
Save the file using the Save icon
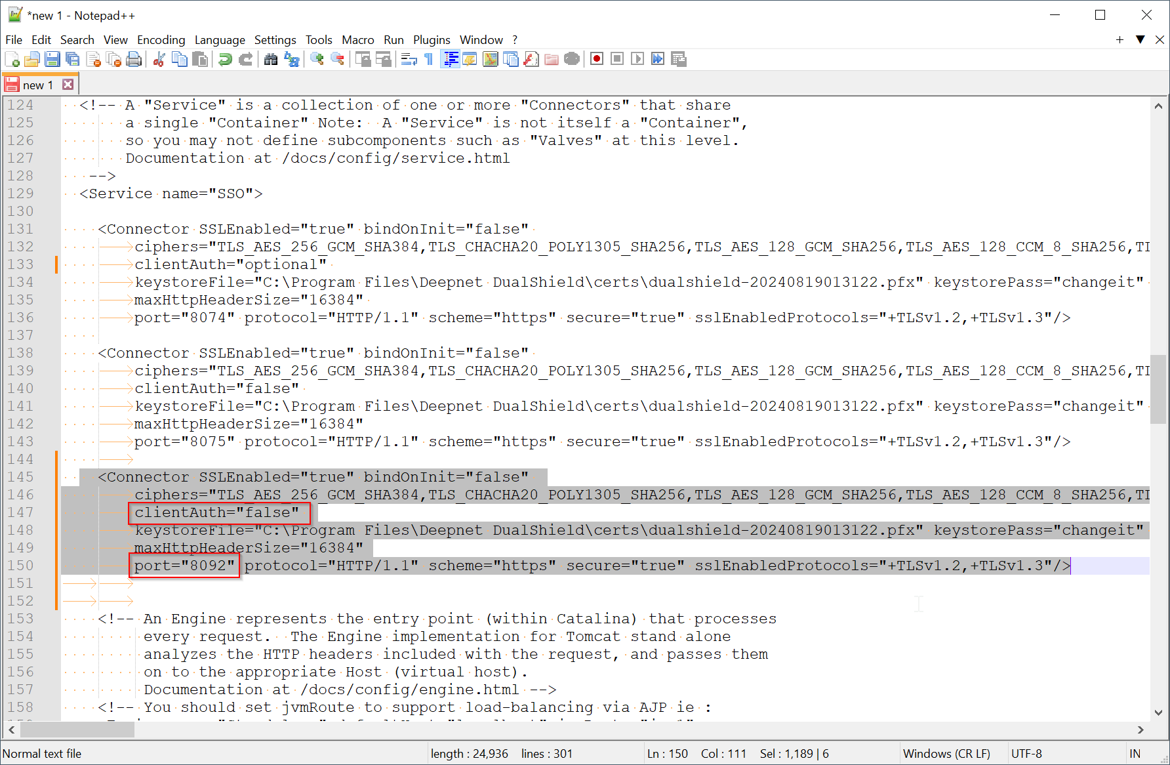tap(52, 60)
